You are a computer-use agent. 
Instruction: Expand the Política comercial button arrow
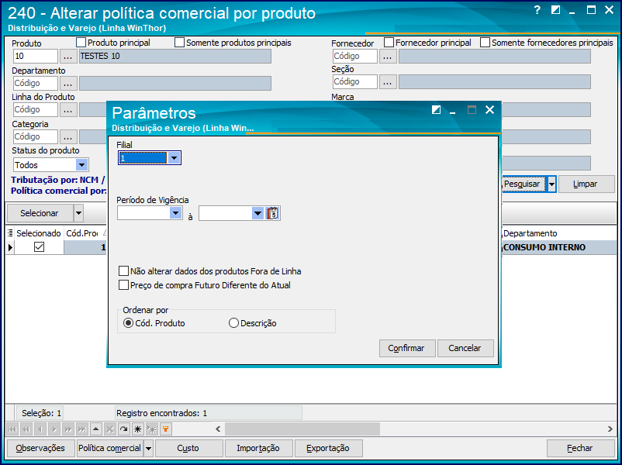148,449
